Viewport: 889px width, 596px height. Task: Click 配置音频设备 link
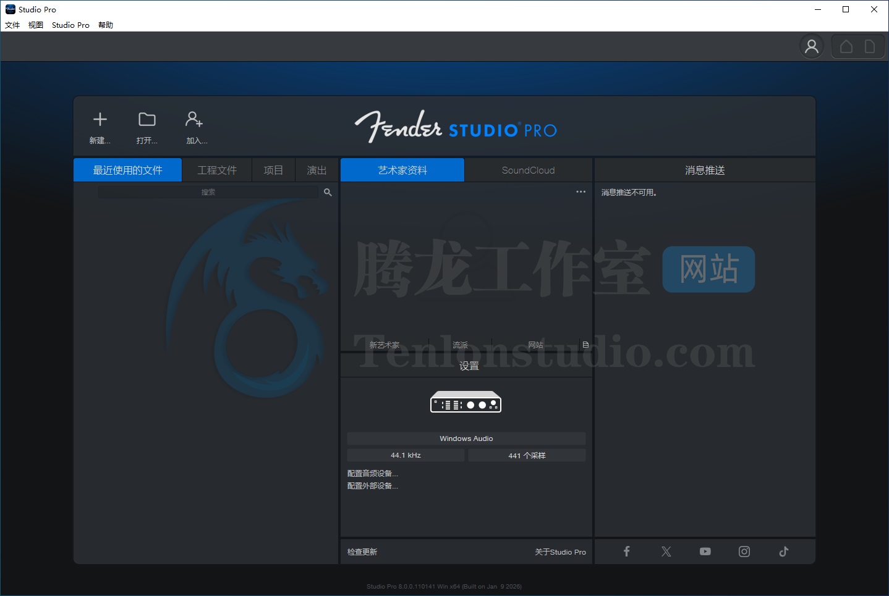[x=372, y=474]
